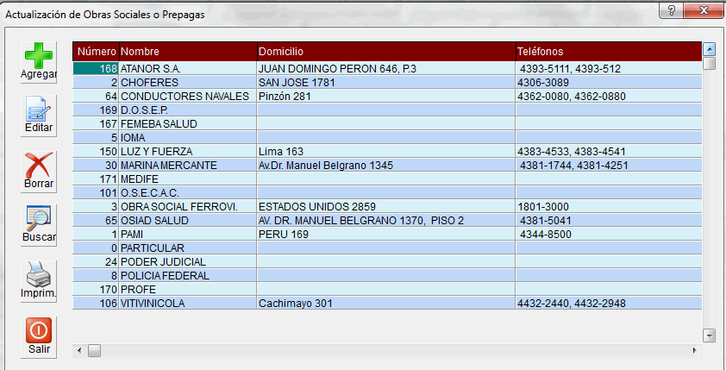726x370 pixels.
Task: Select the MARINA MERCANTE row
Action: point(387,166)
